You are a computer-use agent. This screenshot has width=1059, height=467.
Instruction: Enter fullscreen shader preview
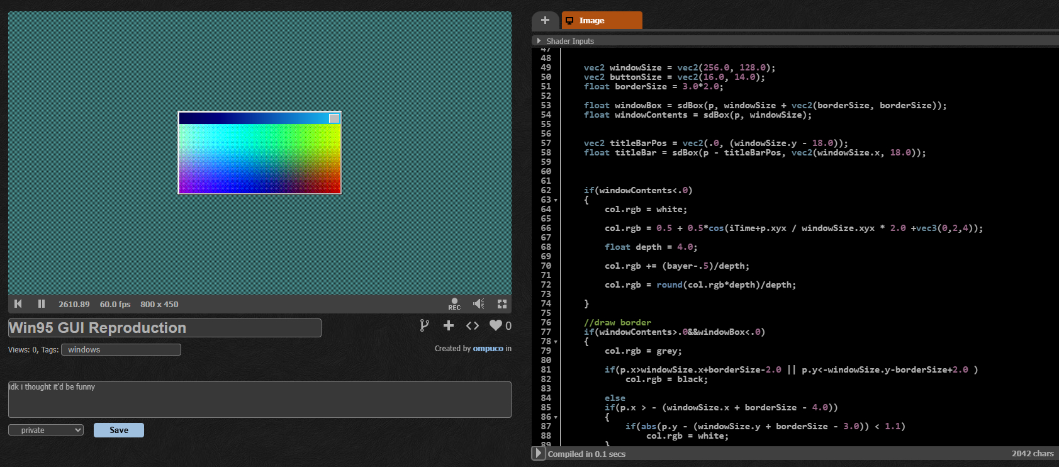[502, 304]
